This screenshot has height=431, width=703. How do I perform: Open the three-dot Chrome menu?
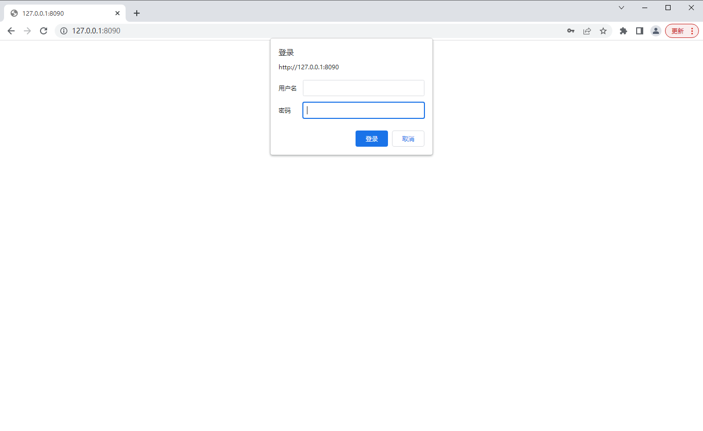(x=692, y=31)
